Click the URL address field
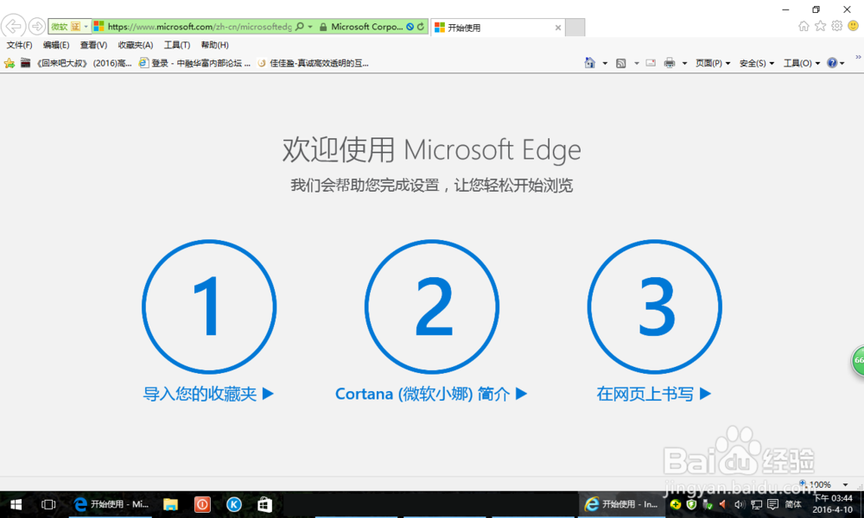This screenshot has height=518, width=864. pyautogui.click(x=200, y=27)
